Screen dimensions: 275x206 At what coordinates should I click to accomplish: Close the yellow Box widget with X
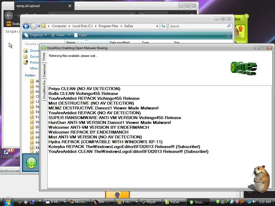[x=246, y=16]
